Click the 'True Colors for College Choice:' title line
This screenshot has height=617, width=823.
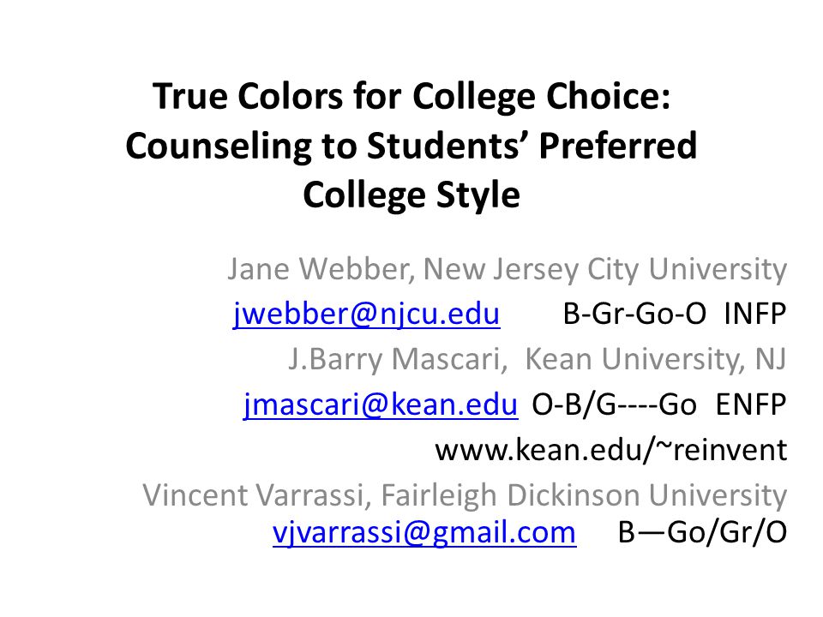tap(411, 97)
